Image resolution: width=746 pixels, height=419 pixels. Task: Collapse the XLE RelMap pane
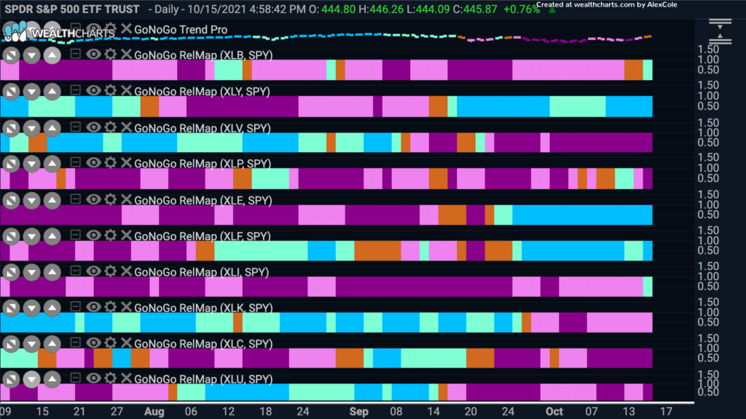(x=75, y=199)
